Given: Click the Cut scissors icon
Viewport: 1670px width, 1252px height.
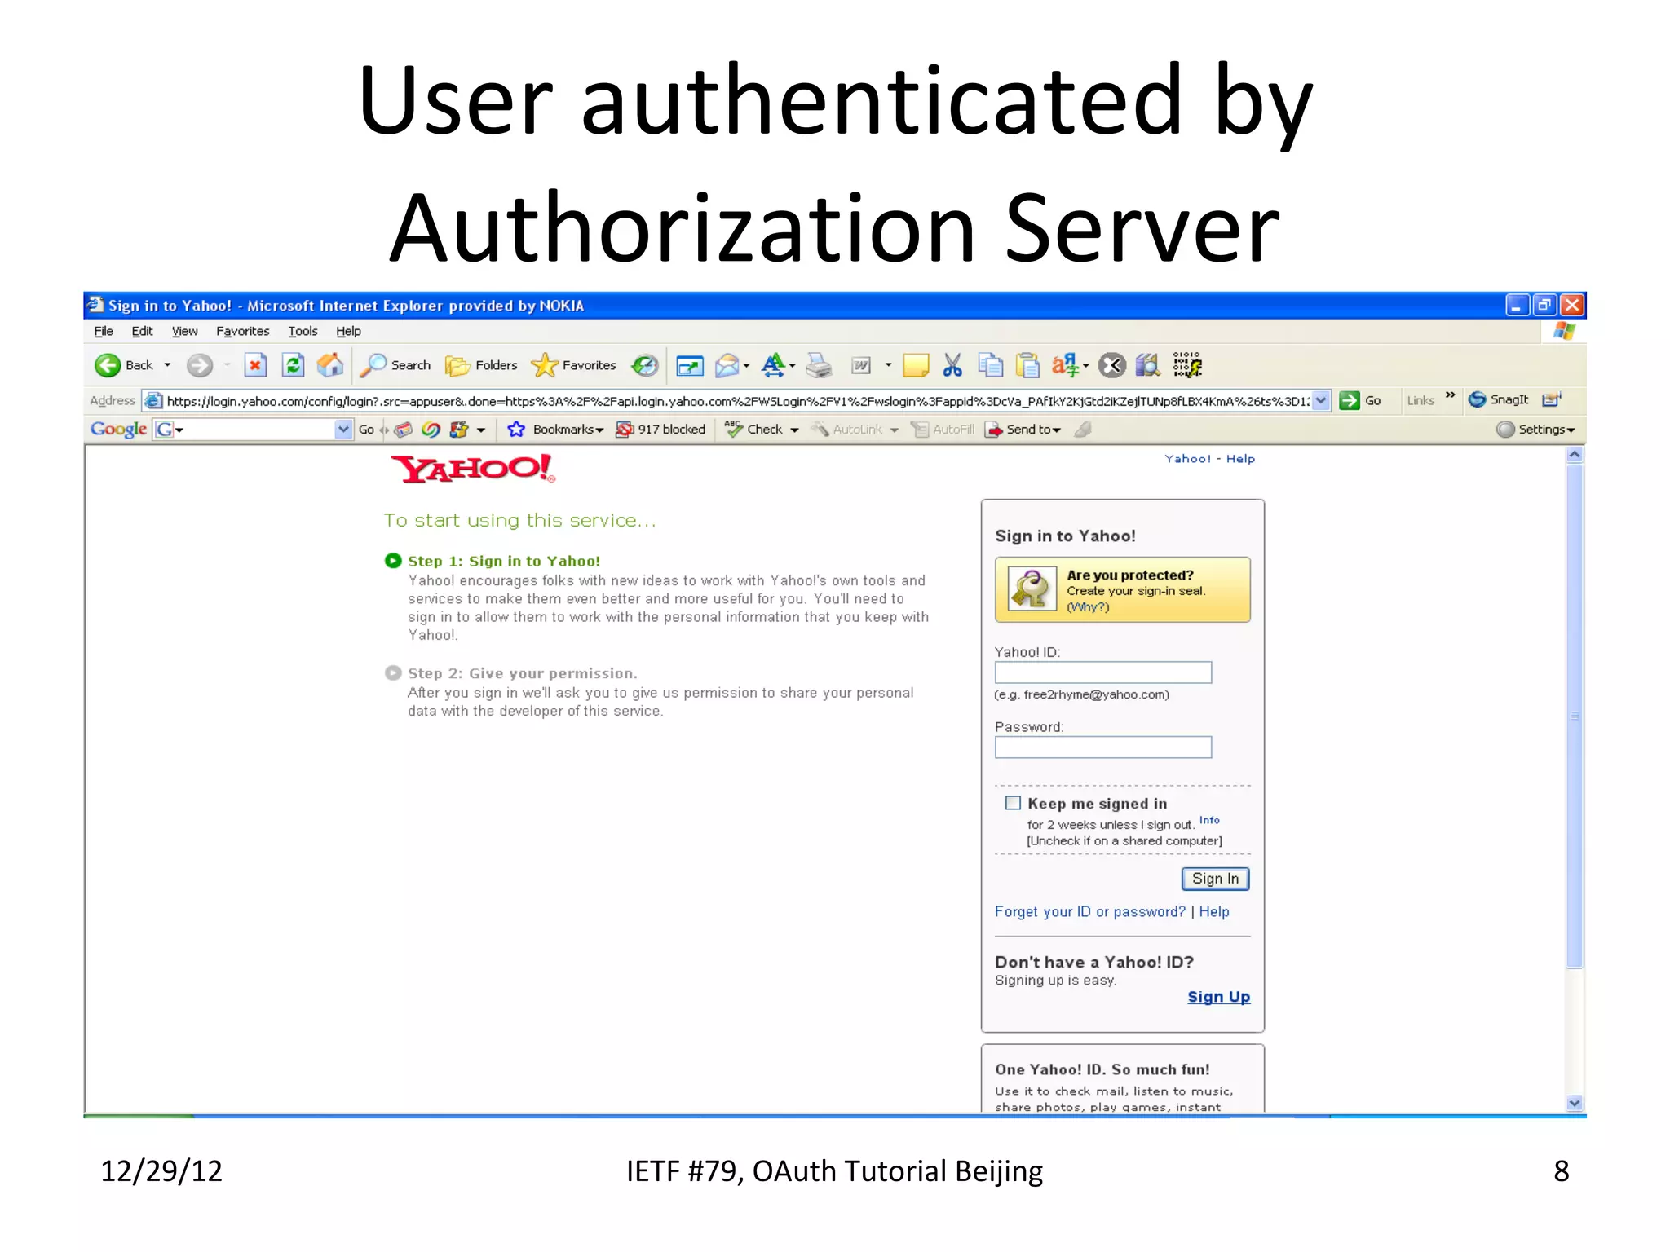Looking at the screenshot, I should (952, 365).
